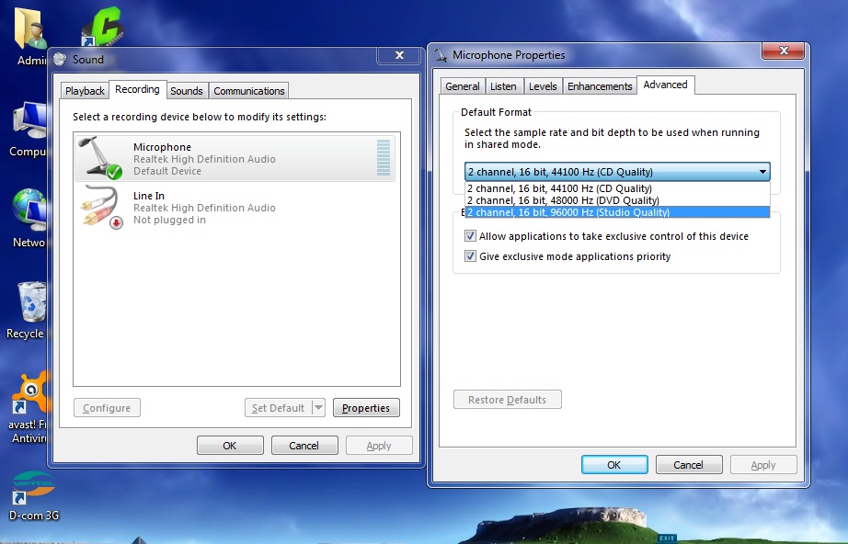848x544 pixels.
Task: Click Apply in Microphone Properties
Action: (x=763, y=465)
